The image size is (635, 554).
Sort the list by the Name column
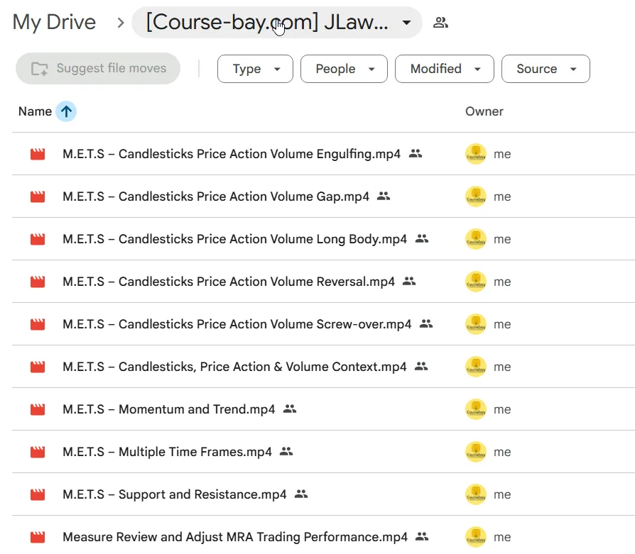[36, 111]
